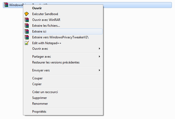
Task: Choose Extraire ici to extract here
Action: (63, 31)
